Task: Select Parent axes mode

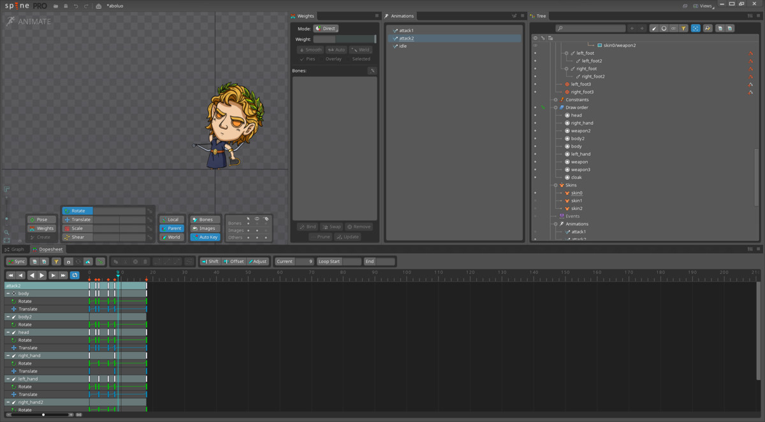Action: pyautogui.click(x=171, y=229)
